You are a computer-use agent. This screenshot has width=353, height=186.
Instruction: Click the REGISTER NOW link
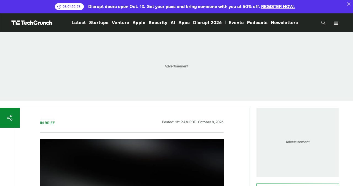(x=278, y=7)
